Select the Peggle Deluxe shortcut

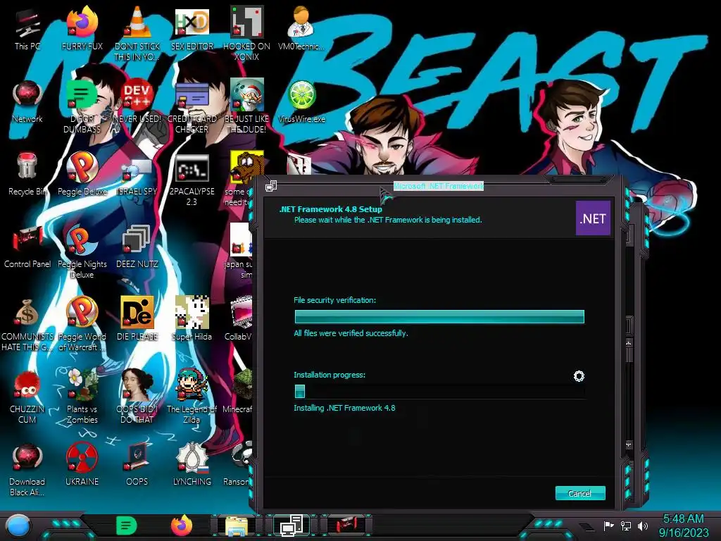tap(82, 166)
